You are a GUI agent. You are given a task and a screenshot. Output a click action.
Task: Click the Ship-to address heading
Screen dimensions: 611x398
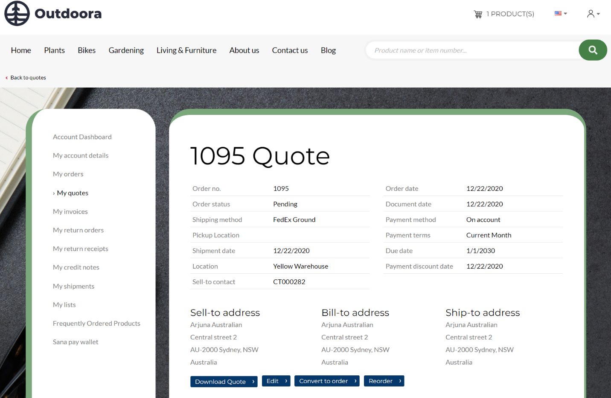point(483,313)
